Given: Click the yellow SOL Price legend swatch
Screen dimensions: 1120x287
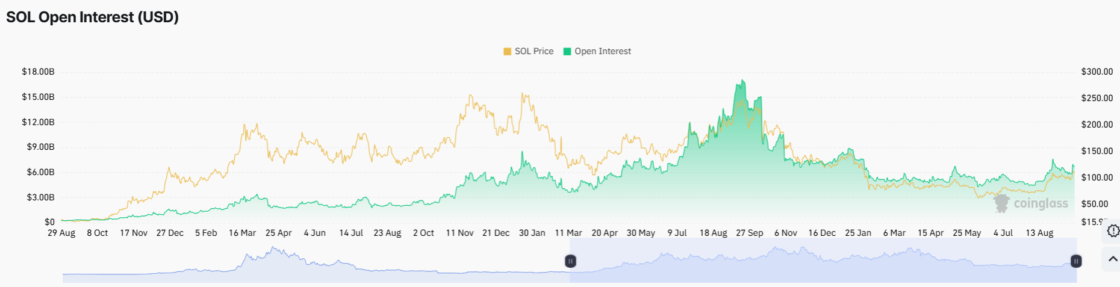Looking at the screenshot, I should [508, 51].
